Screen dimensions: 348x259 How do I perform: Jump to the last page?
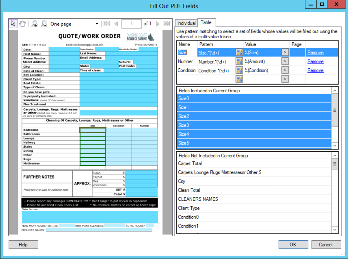[167, 24]
